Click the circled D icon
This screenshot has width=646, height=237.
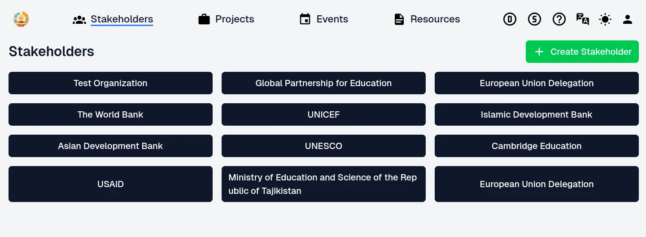click(x=510, y=19)
